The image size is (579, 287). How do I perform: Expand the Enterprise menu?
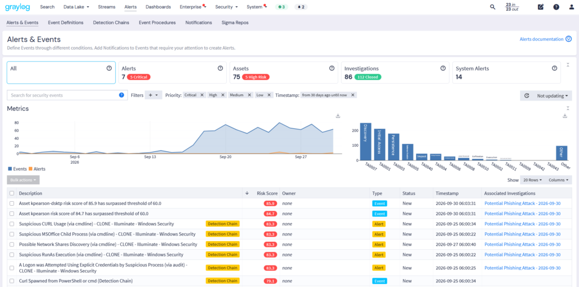(193, 7)
